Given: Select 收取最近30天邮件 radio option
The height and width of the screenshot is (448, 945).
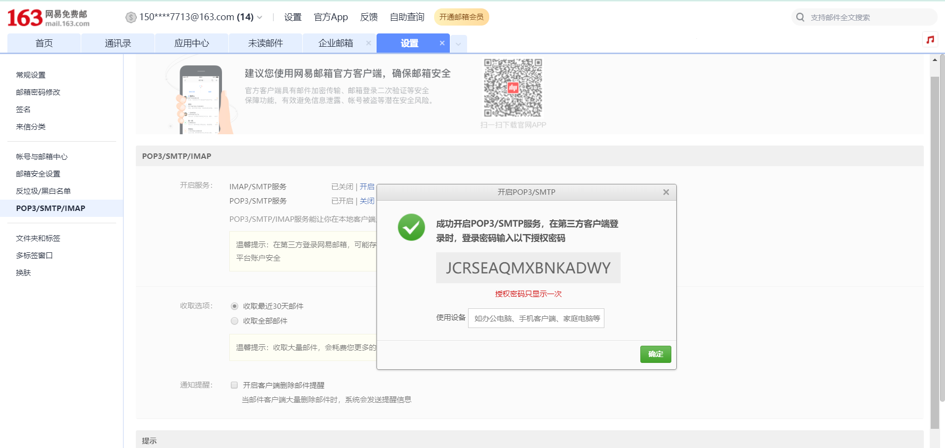Looking at the screenshot, I should coord(235,306).
